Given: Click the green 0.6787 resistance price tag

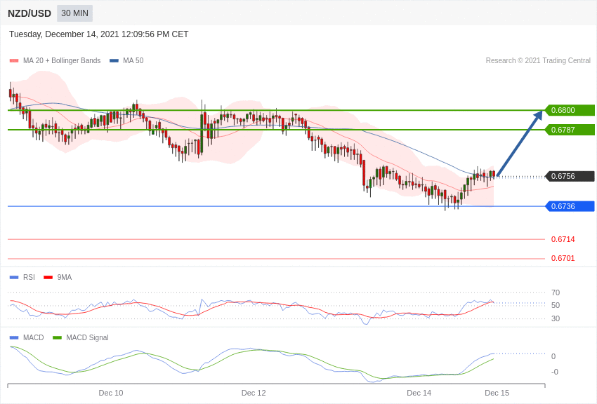Looking at the screenshot, I should [x=570, y=130].
